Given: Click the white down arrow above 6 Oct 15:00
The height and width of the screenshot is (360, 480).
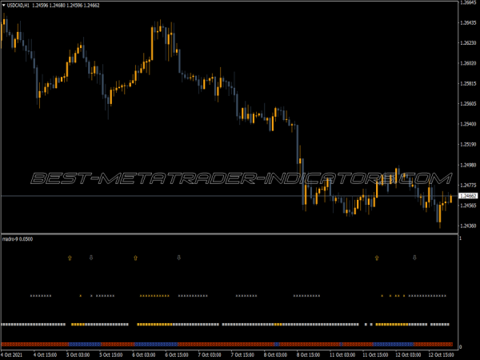Looking at the screenshot, I should click(x=179, y=258).
